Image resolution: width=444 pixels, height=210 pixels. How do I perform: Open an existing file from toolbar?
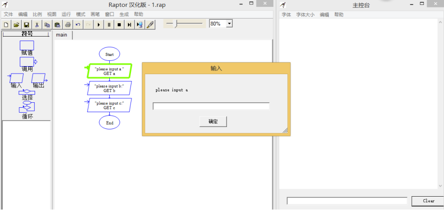pyautogui.click(x=16, y=25)
